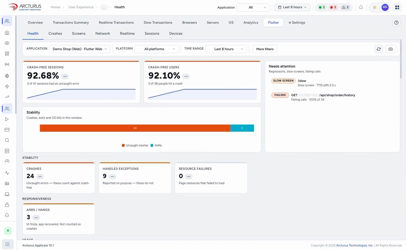Select the server stack icon in the sidebar
The image size is (406, 250).
coord(7,151)
